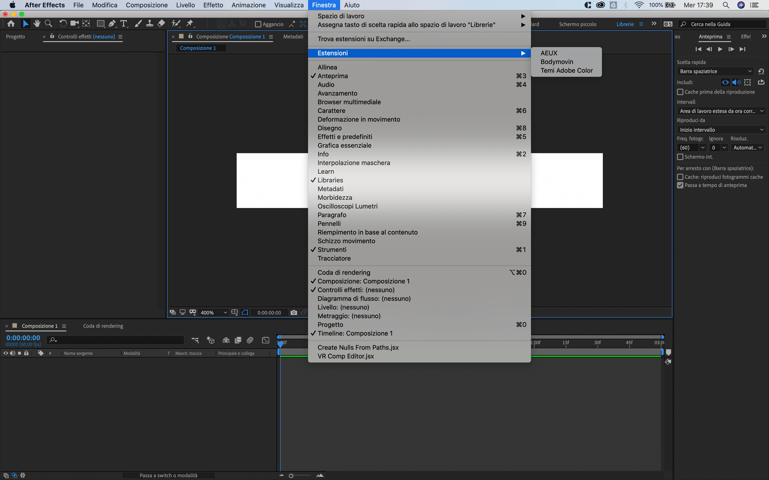The height and width of the screenshot is (480, 769).
Task: Toggle include overlays icon in Anteprima
Action: [x=747, y=82]
